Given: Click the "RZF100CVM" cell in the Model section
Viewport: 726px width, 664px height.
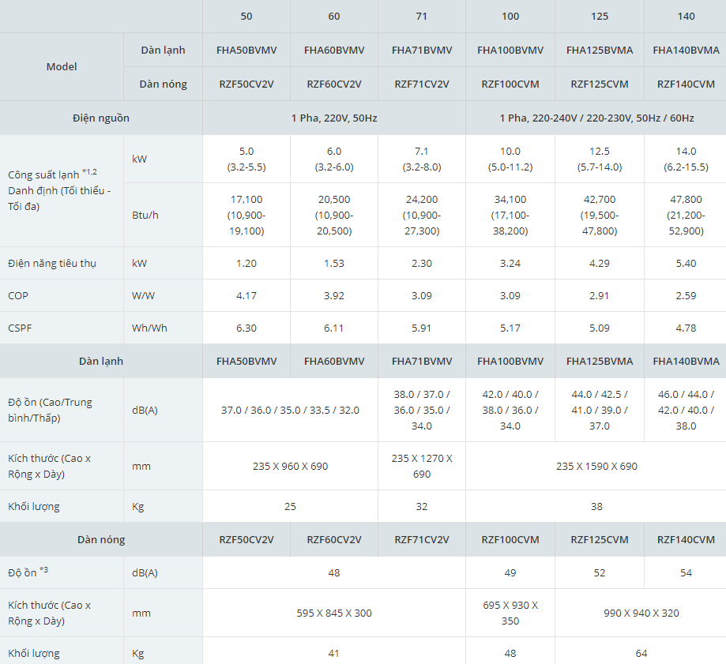Looking at the screenshot, I should 510,84.
